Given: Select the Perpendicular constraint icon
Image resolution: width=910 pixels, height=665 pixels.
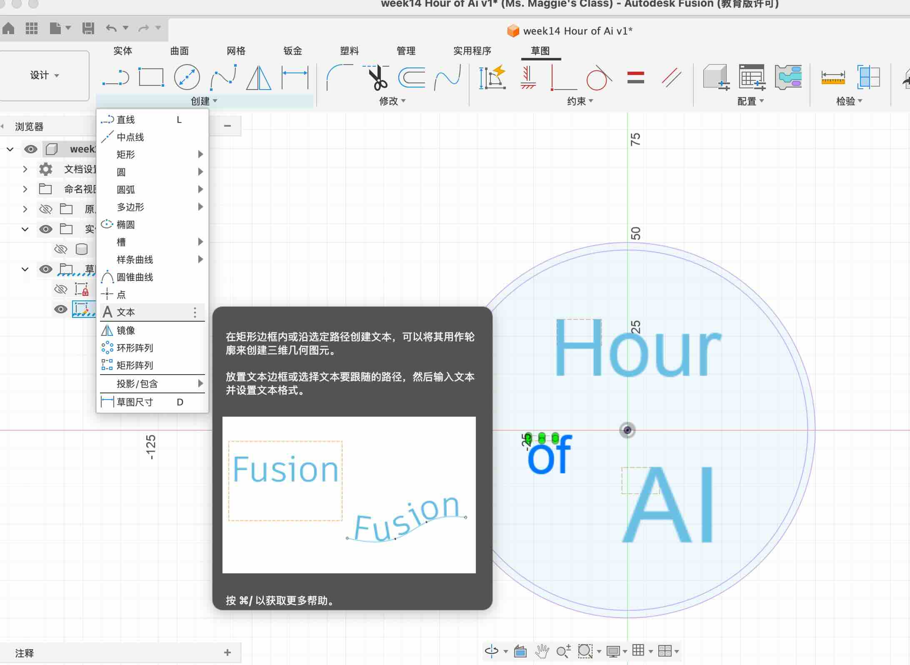Looking at the screenshot, I should [x=564, y=77].
